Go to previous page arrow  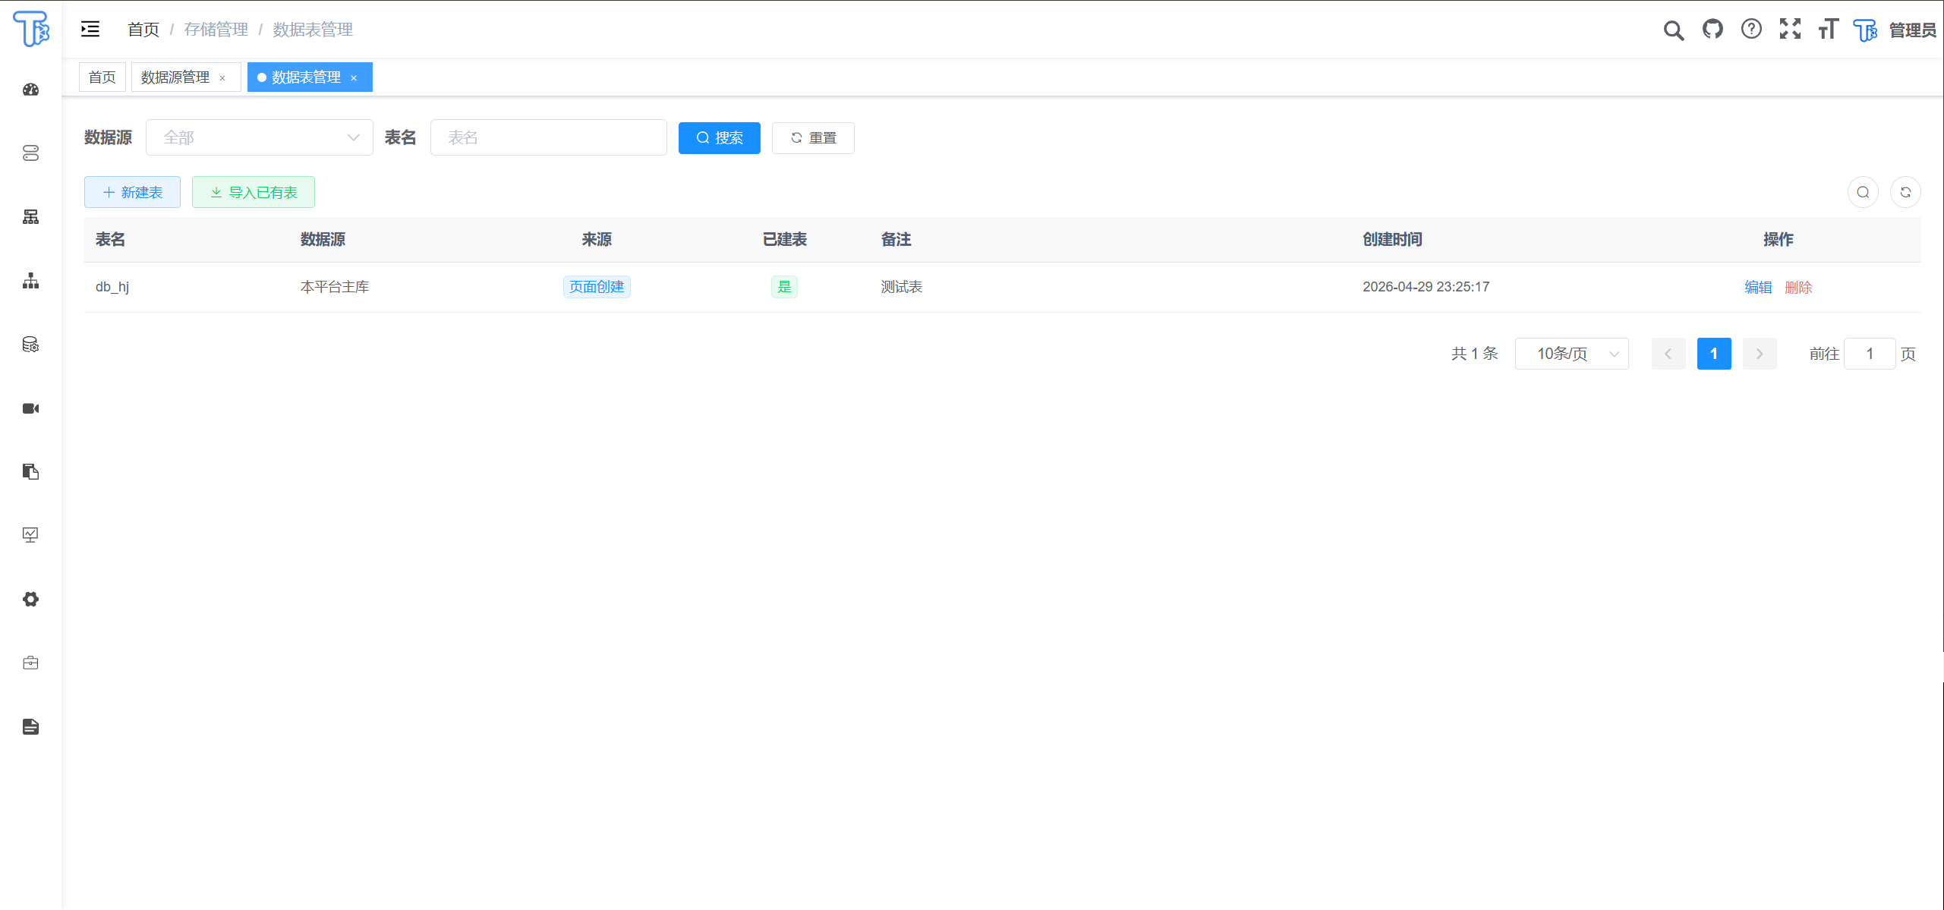point(1668,354)
